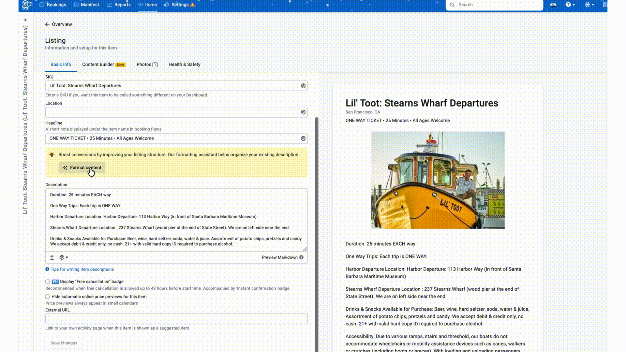
Task: Click the globe translate icon beside SKU field
Action: [x=303, y=86]
